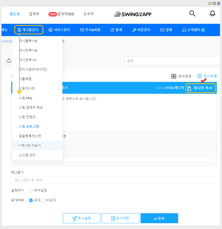
Task: Click the board copy document icon
Action: [190, 88]
